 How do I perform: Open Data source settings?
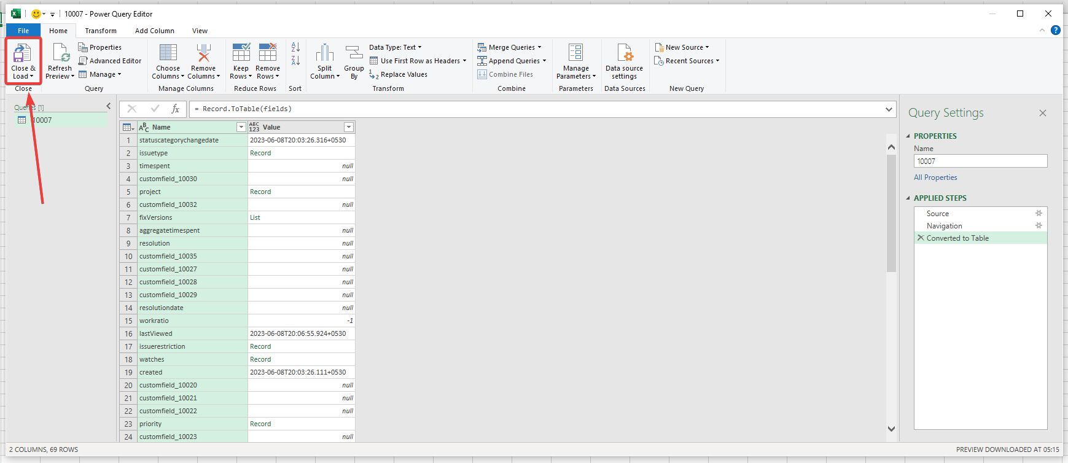(624, 62)
